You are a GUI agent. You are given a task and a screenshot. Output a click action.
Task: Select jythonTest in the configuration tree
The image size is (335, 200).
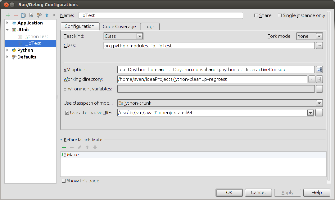coord(37,37)
